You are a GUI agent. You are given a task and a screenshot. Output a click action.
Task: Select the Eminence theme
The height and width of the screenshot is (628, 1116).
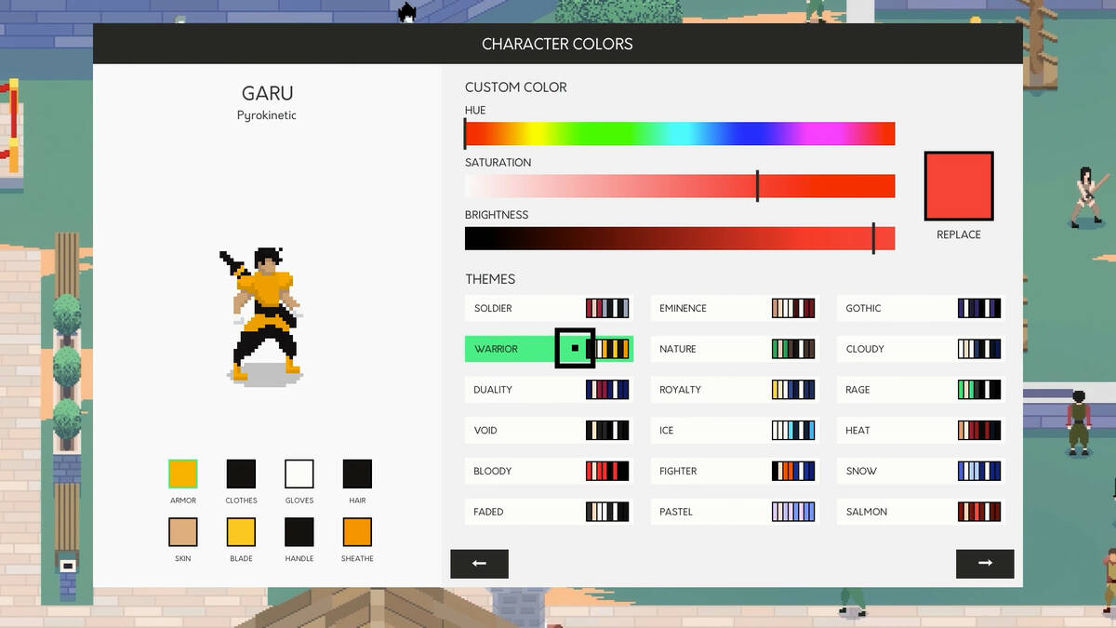[x=735, y=308]
